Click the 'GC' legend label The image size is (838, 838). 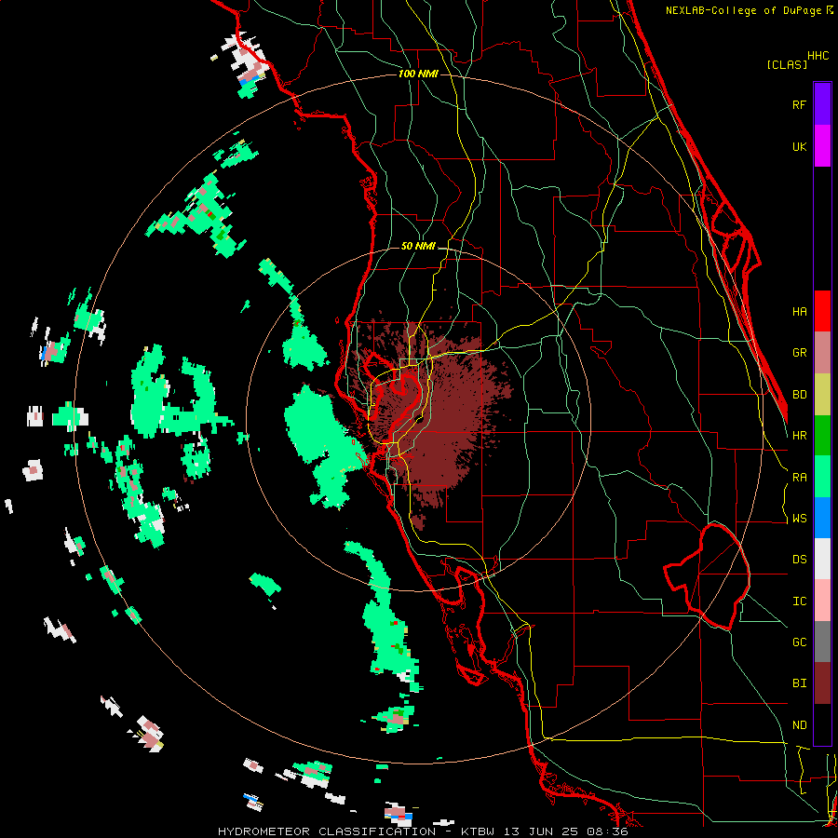[x=799, y=642]
